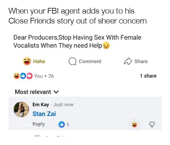Click the thumbs-down icon on Em Kay's comment

[152, 124]
